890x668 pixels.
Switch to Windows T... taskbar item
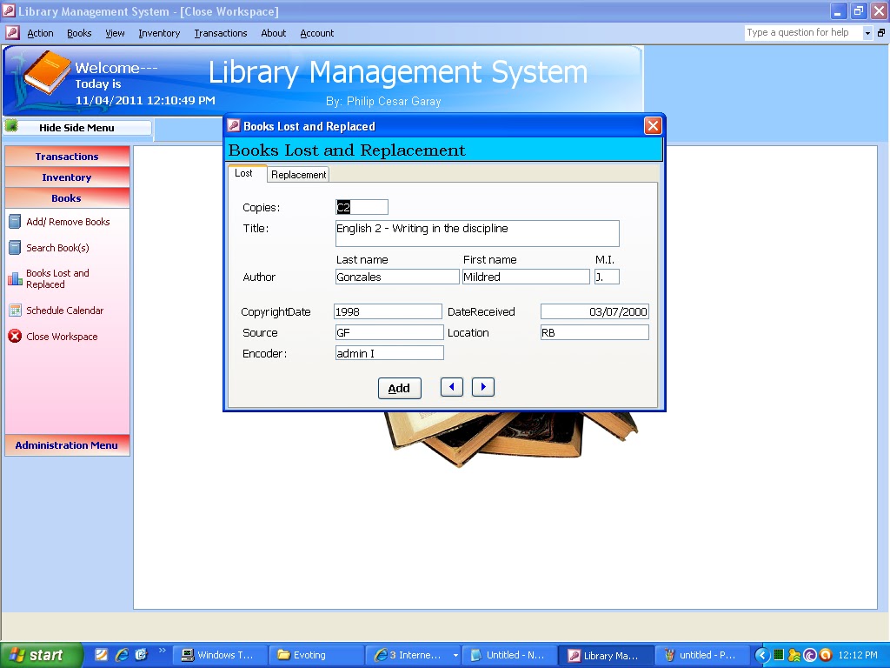(x=218, y=655)
